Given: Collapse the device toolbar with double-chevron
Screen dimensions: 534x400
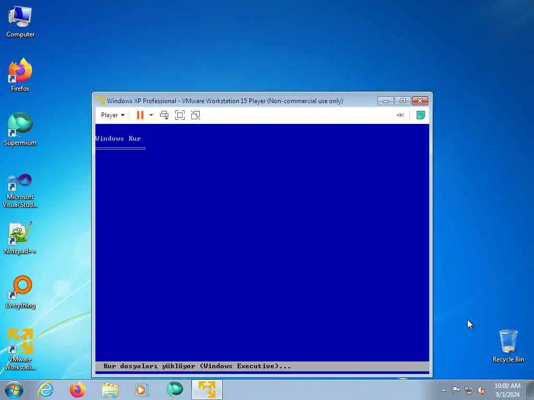Looking at the screenshot, I should click(400, 115).
